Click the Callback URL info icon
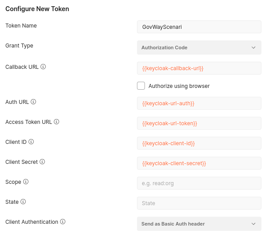265x238 pixels. 43,67
